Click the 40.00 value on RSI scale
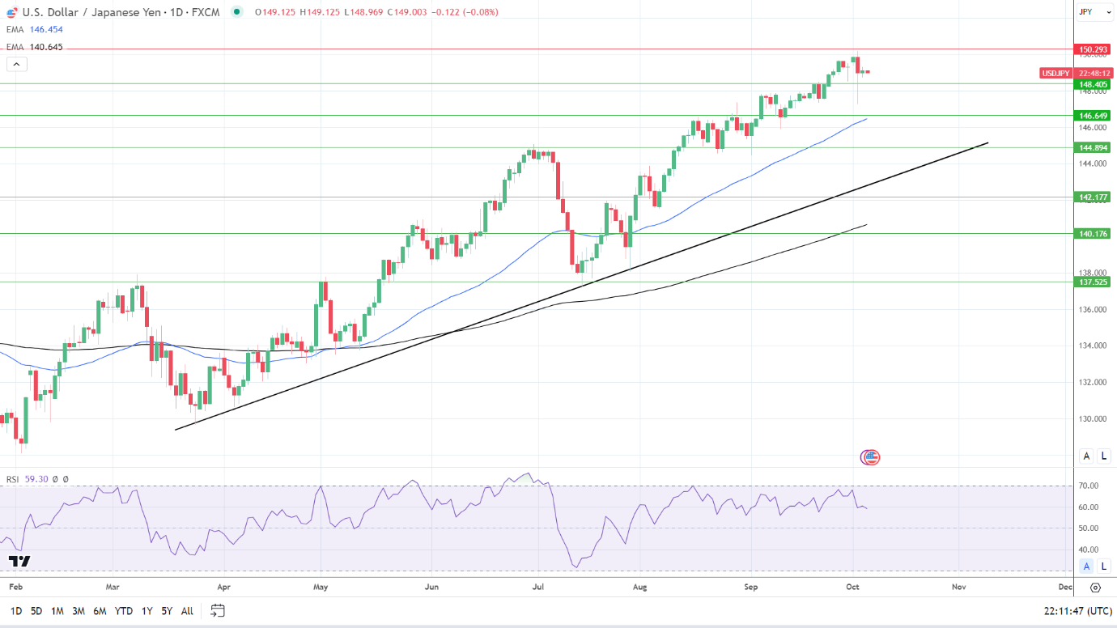 pyautogui.click(x=1088, y=549)
